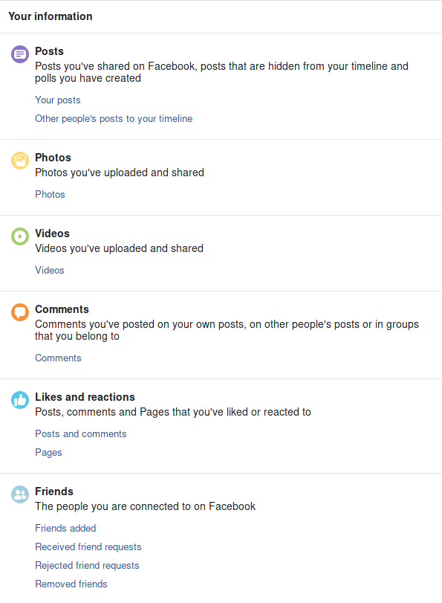View Removed friends

point(71,584)
